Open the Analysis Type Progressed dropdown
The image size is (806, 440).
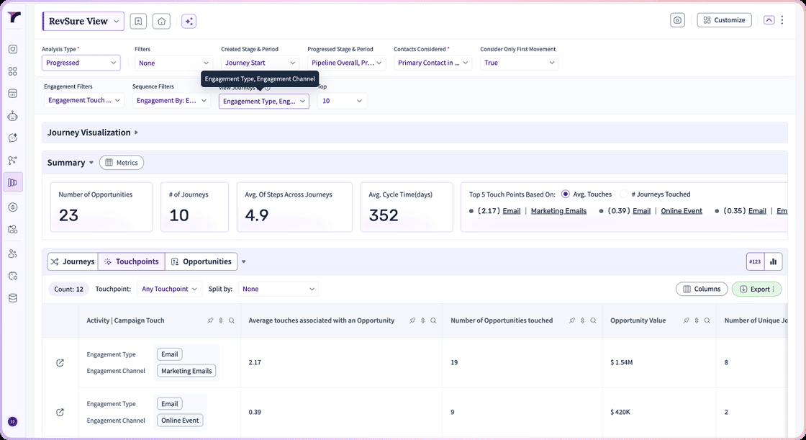[x=81, y=63]
